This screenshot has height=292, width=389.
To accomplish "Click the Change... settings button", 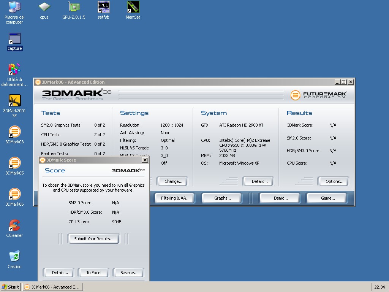I will pos(173,181).
